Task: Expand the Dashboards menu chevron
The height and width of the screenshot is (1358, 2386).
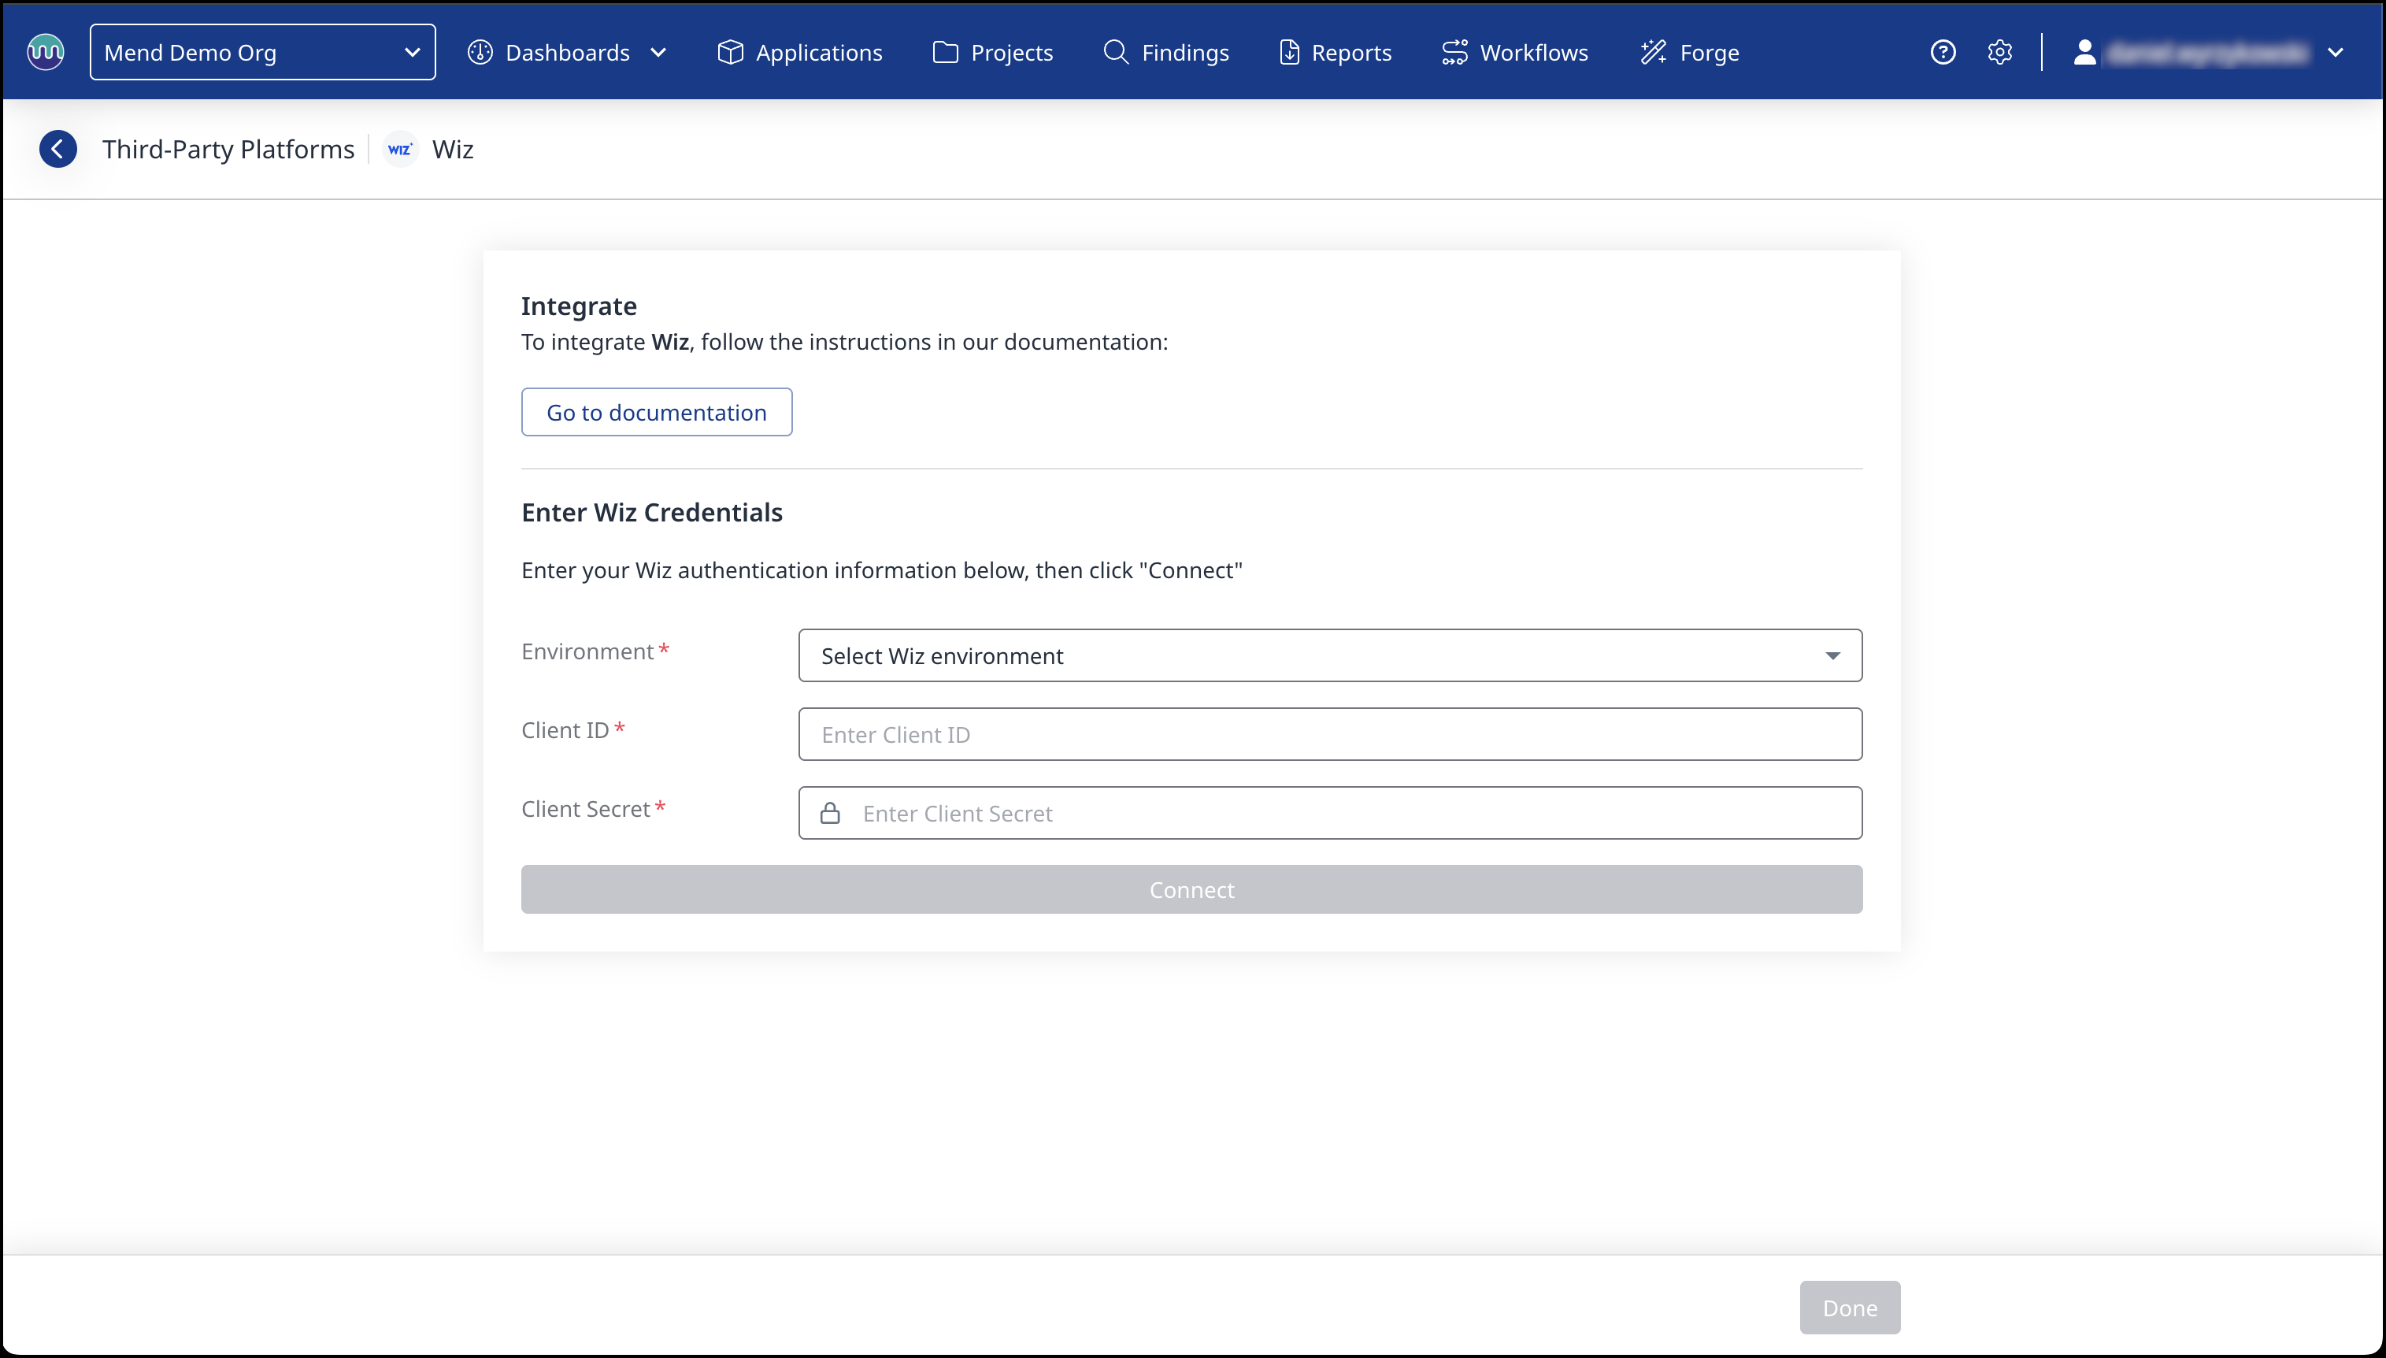Action: pyautogui.click(x=658, y=53)
